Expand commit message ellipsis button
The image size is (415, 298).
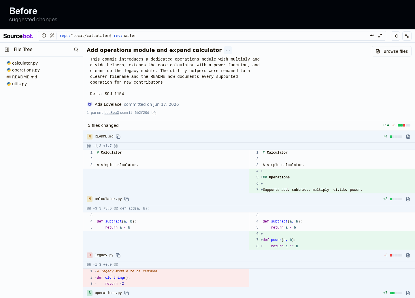(228, 50)
